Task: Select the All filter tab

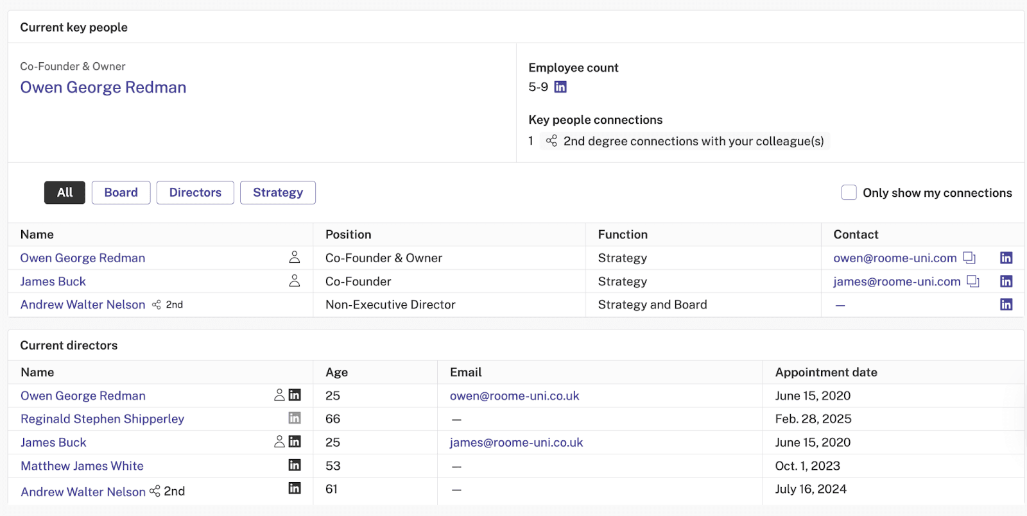Action: pos(65,192)
